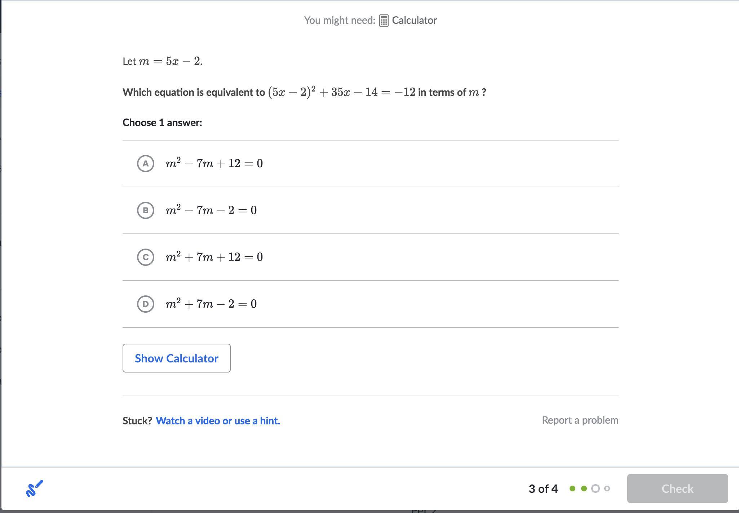739x513 pixels.
Task: Click answer text m² + 7m + 12 = 0
Action: tap(214, 257)
